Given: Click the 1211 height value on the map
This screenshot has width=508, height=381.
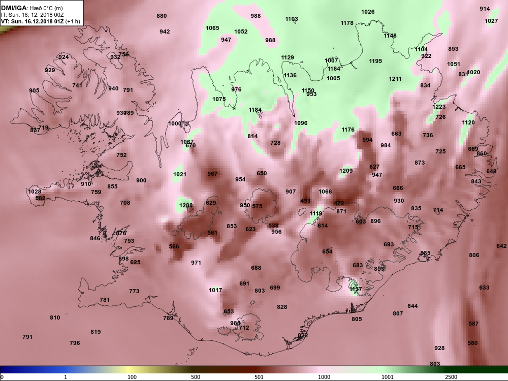Looking at the screenshot, I should (x=395, y=79).
